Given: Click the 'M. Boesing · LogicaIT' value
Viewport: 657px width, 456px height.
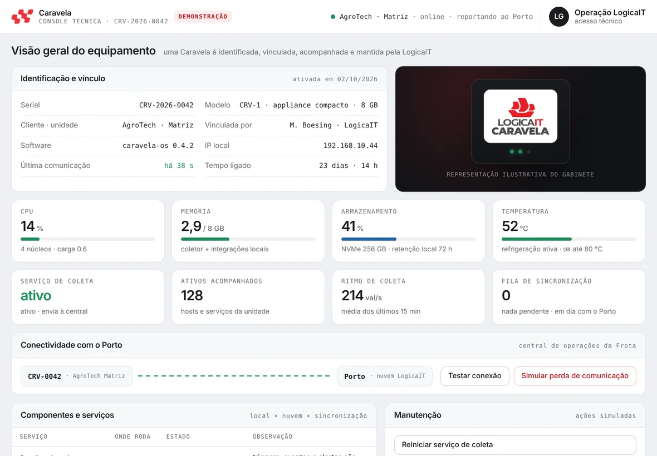Looking at the screenshot, I should point(334,125).
